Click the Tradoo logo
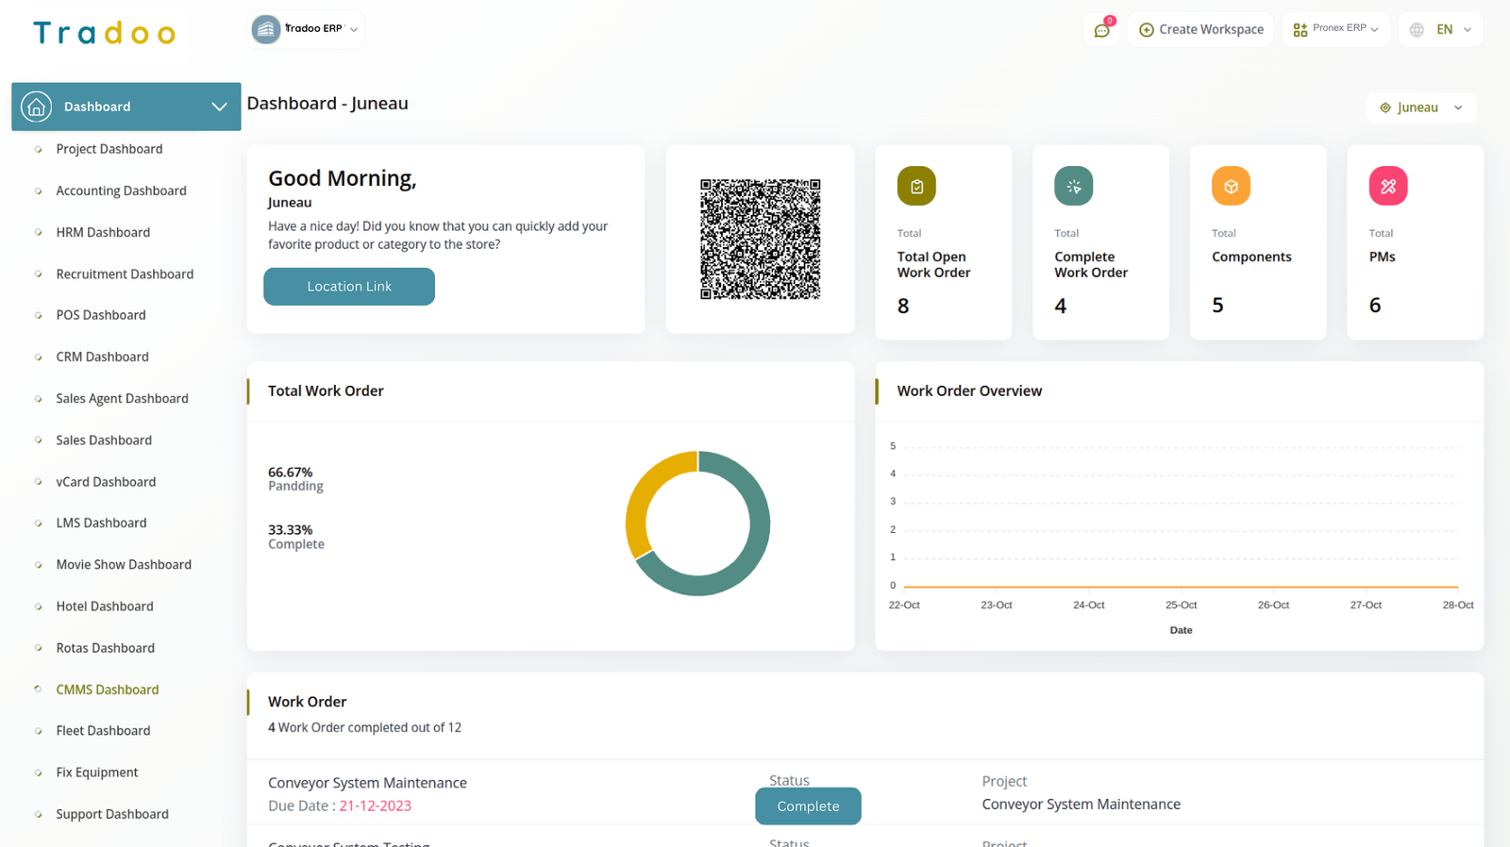1510x847 pixels. click(x=104, y=33)
